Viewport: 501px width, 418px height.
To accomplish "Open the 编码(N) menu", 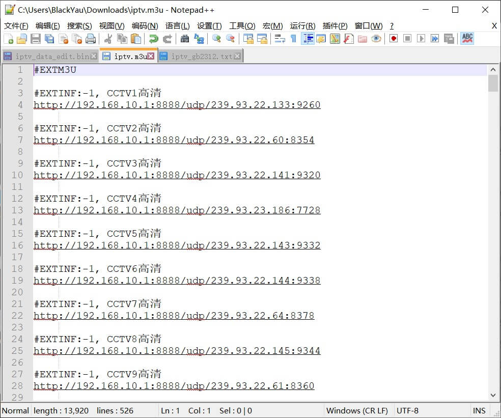I will (x=145, y=26).
